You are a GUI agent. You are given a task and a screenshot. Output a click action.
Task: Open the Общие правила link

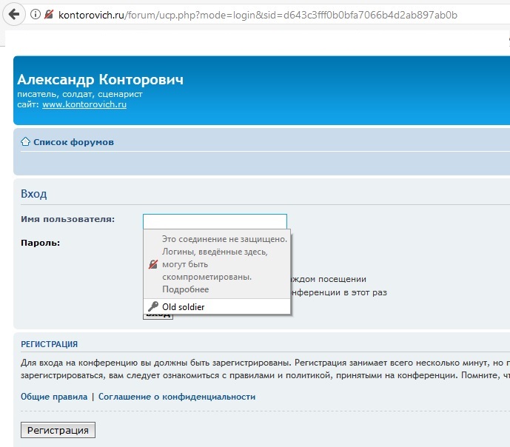(54, 397)
